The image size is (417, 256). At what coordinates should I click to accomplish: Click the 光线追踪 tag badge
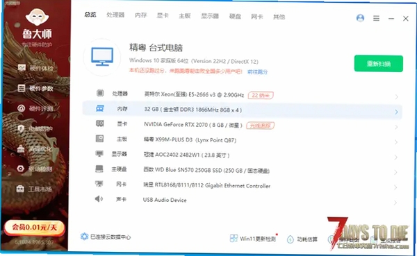click(260, 126)
